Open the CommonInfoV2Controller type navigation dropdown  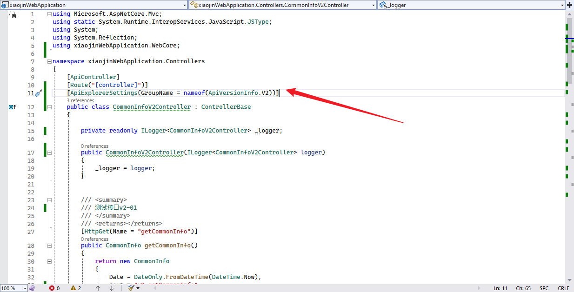point(372,5)
